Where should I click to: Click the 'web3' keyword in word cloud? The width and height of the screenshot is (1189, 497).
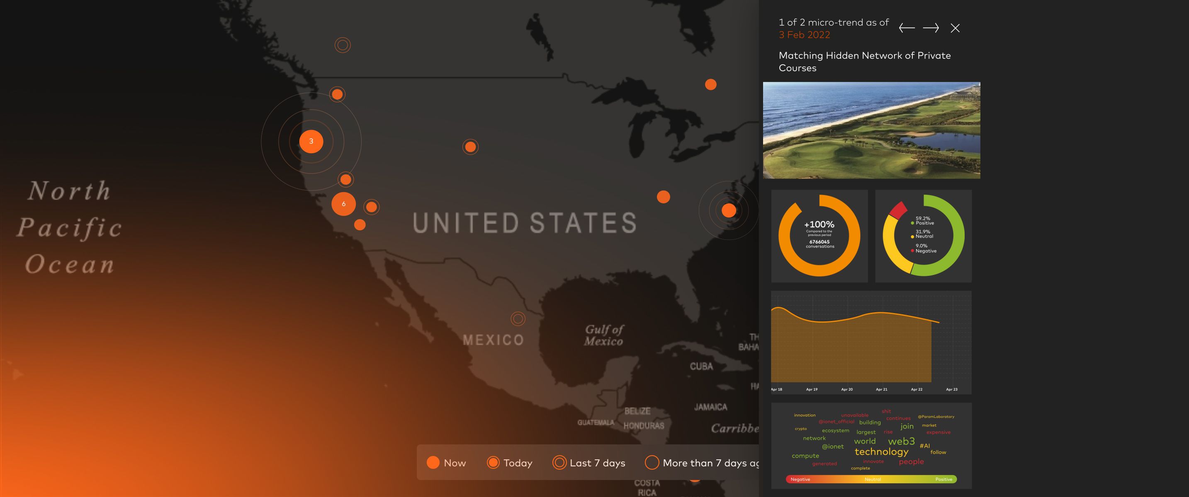tap(901, 441)
